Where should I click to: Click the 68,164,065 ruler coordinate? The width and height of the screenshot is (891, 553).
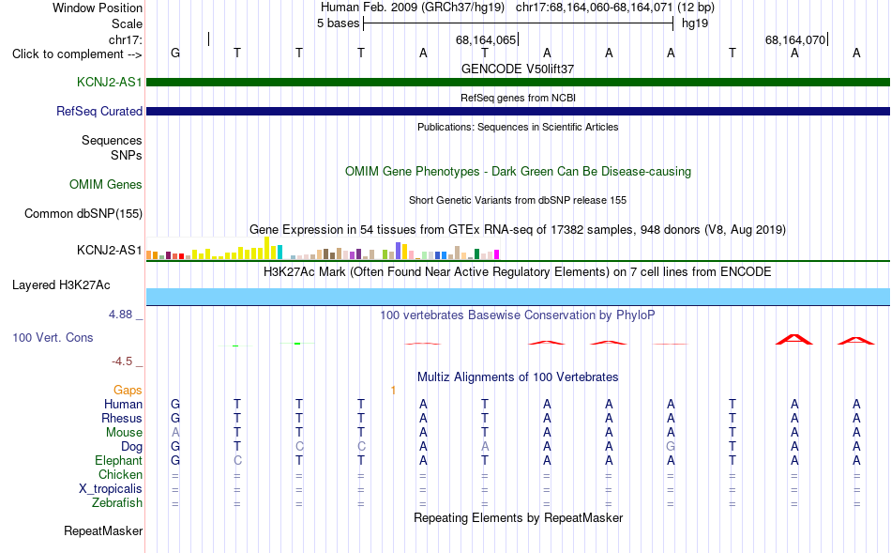point(485,39)
